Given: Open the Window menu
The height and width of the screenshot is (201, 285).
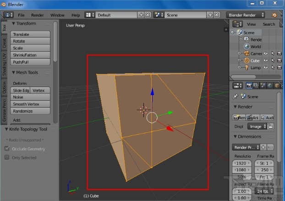Looking at the screenshot, I should click(x=57, y=15).
